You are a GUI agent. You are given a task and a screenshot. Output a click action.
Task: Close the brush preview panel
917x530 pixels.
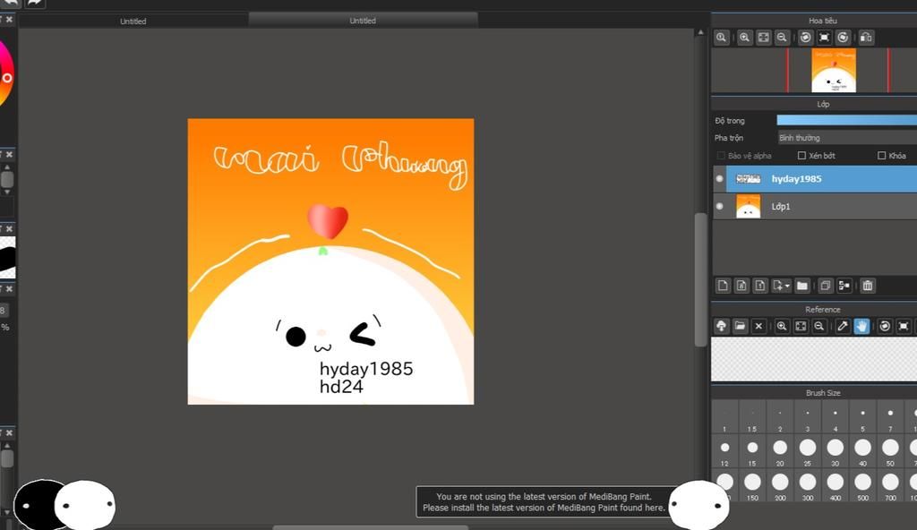tap(9, 228)
